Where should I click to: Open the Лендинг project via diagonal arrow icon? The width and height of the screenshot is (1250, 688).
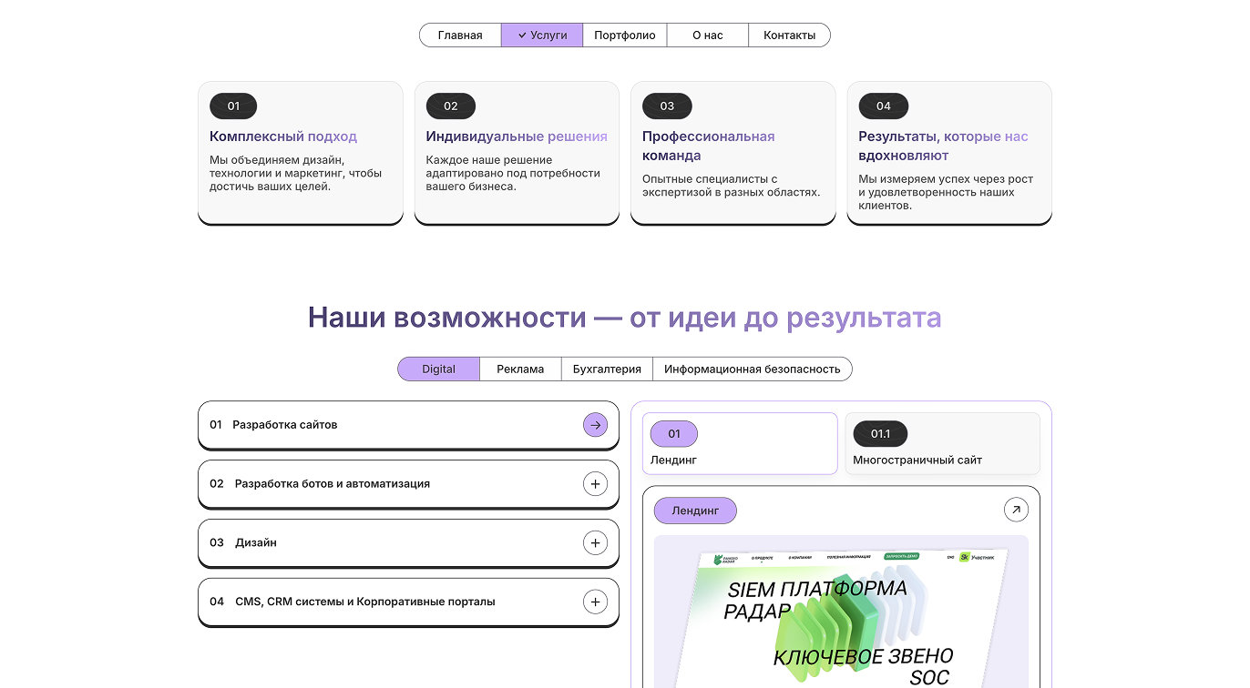click(x=1015, y=510)
